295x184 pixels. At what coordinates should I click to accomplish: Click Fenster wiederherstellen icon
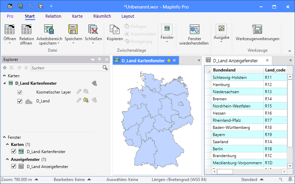click(194, 29)
